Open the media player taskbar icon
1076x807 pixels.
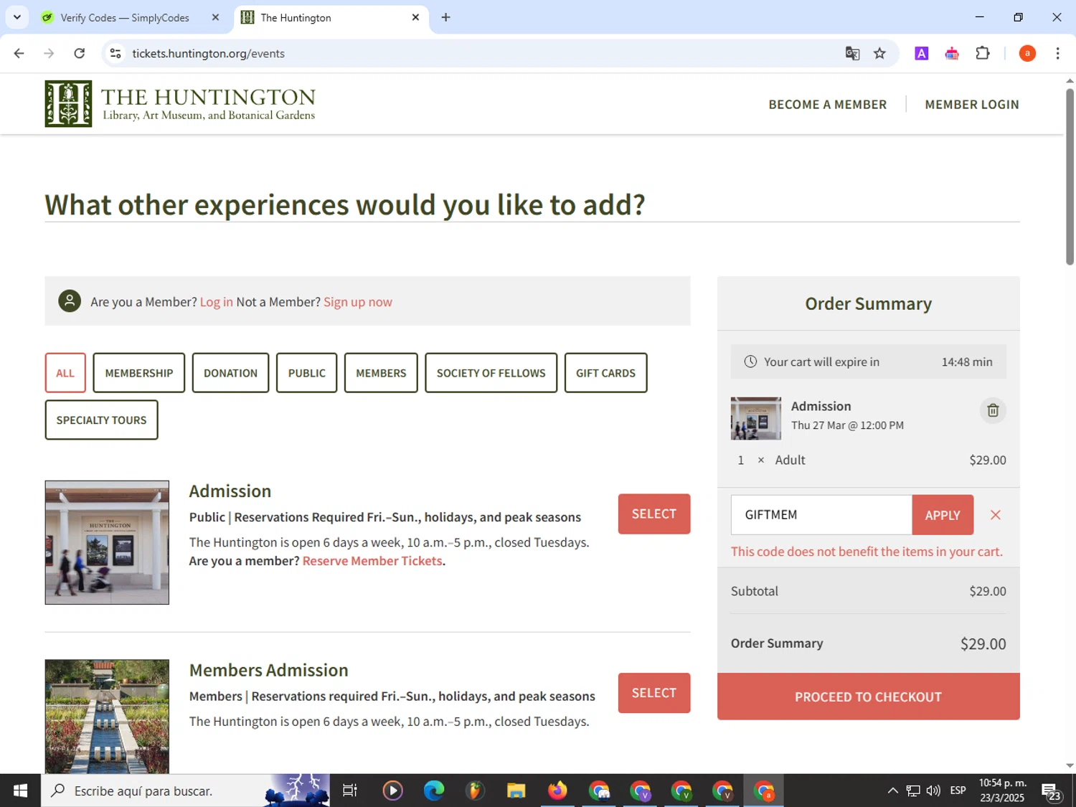pos(392,791)
